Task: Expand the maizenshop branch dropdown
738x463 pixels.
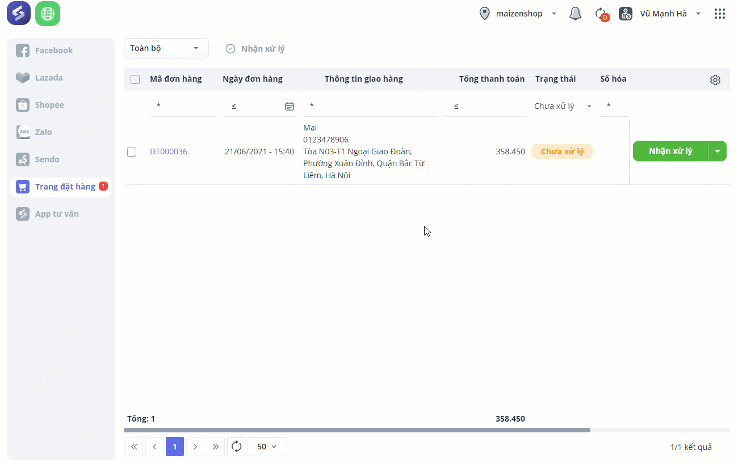Action: (554, 14)
